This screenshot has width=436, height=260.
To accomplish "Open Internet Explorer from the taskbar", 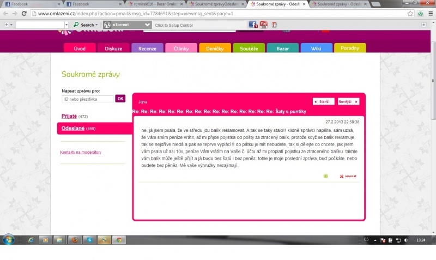I will 31,240.
